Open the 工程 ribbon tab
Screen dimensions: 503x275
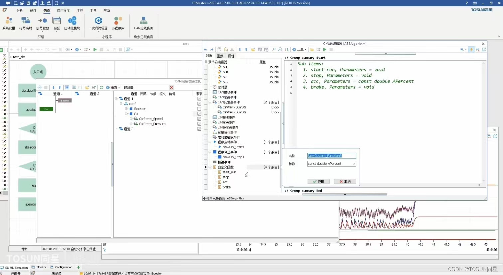click(80, 10)
